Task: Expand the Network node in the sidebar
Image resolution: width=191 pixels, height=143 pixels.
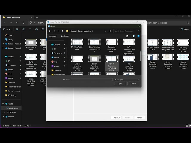Action: tap(4, 117)
